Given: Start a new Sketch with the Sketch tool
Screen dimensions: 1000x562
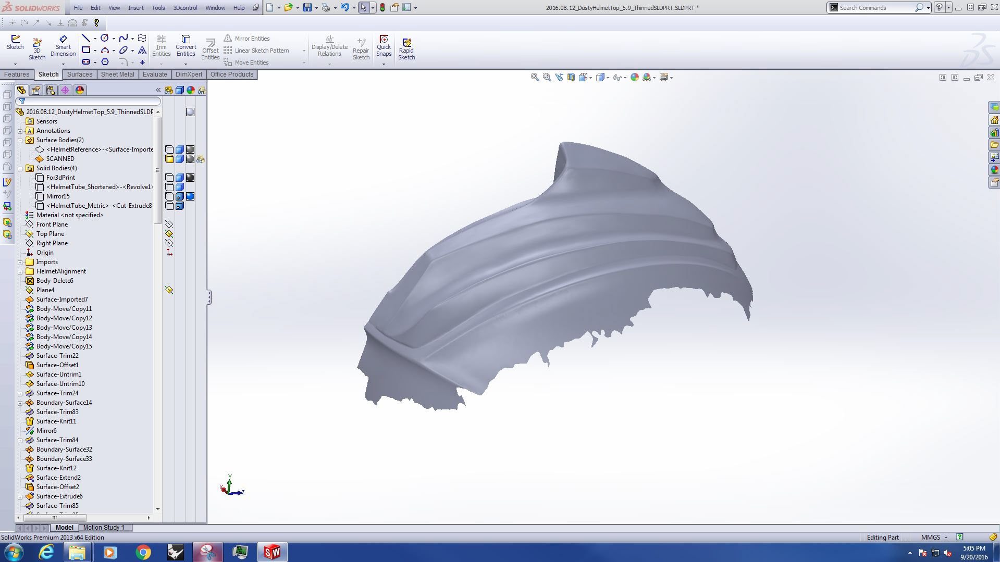Looking at the screenshot, I should point(15,43).
